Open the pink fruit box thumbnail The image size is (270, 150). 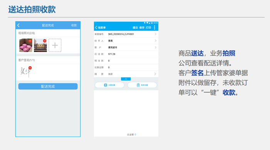click(26, 45)
